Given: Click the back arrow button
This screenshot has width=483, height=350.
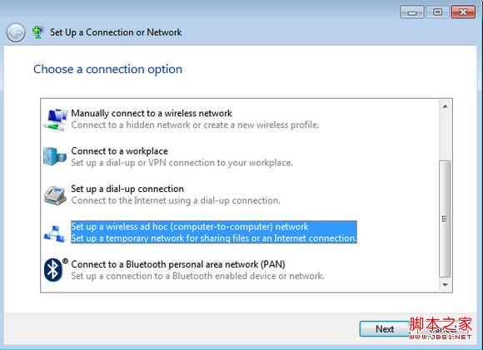Looking at the screenshot, I should click(16, 32).
